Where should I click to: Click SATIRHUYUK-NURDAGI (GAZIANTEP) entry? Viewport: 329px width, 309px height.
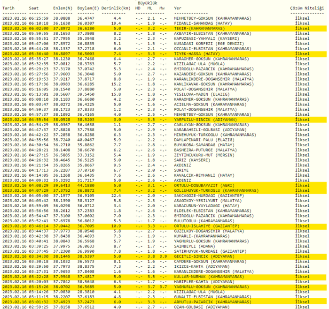coord(210,251)
